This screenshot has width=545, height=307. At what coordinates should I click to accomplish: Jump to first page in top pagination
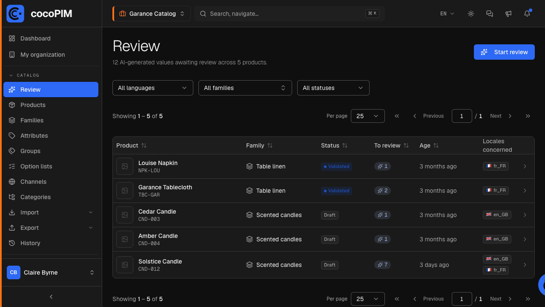[x=397, y=116]
